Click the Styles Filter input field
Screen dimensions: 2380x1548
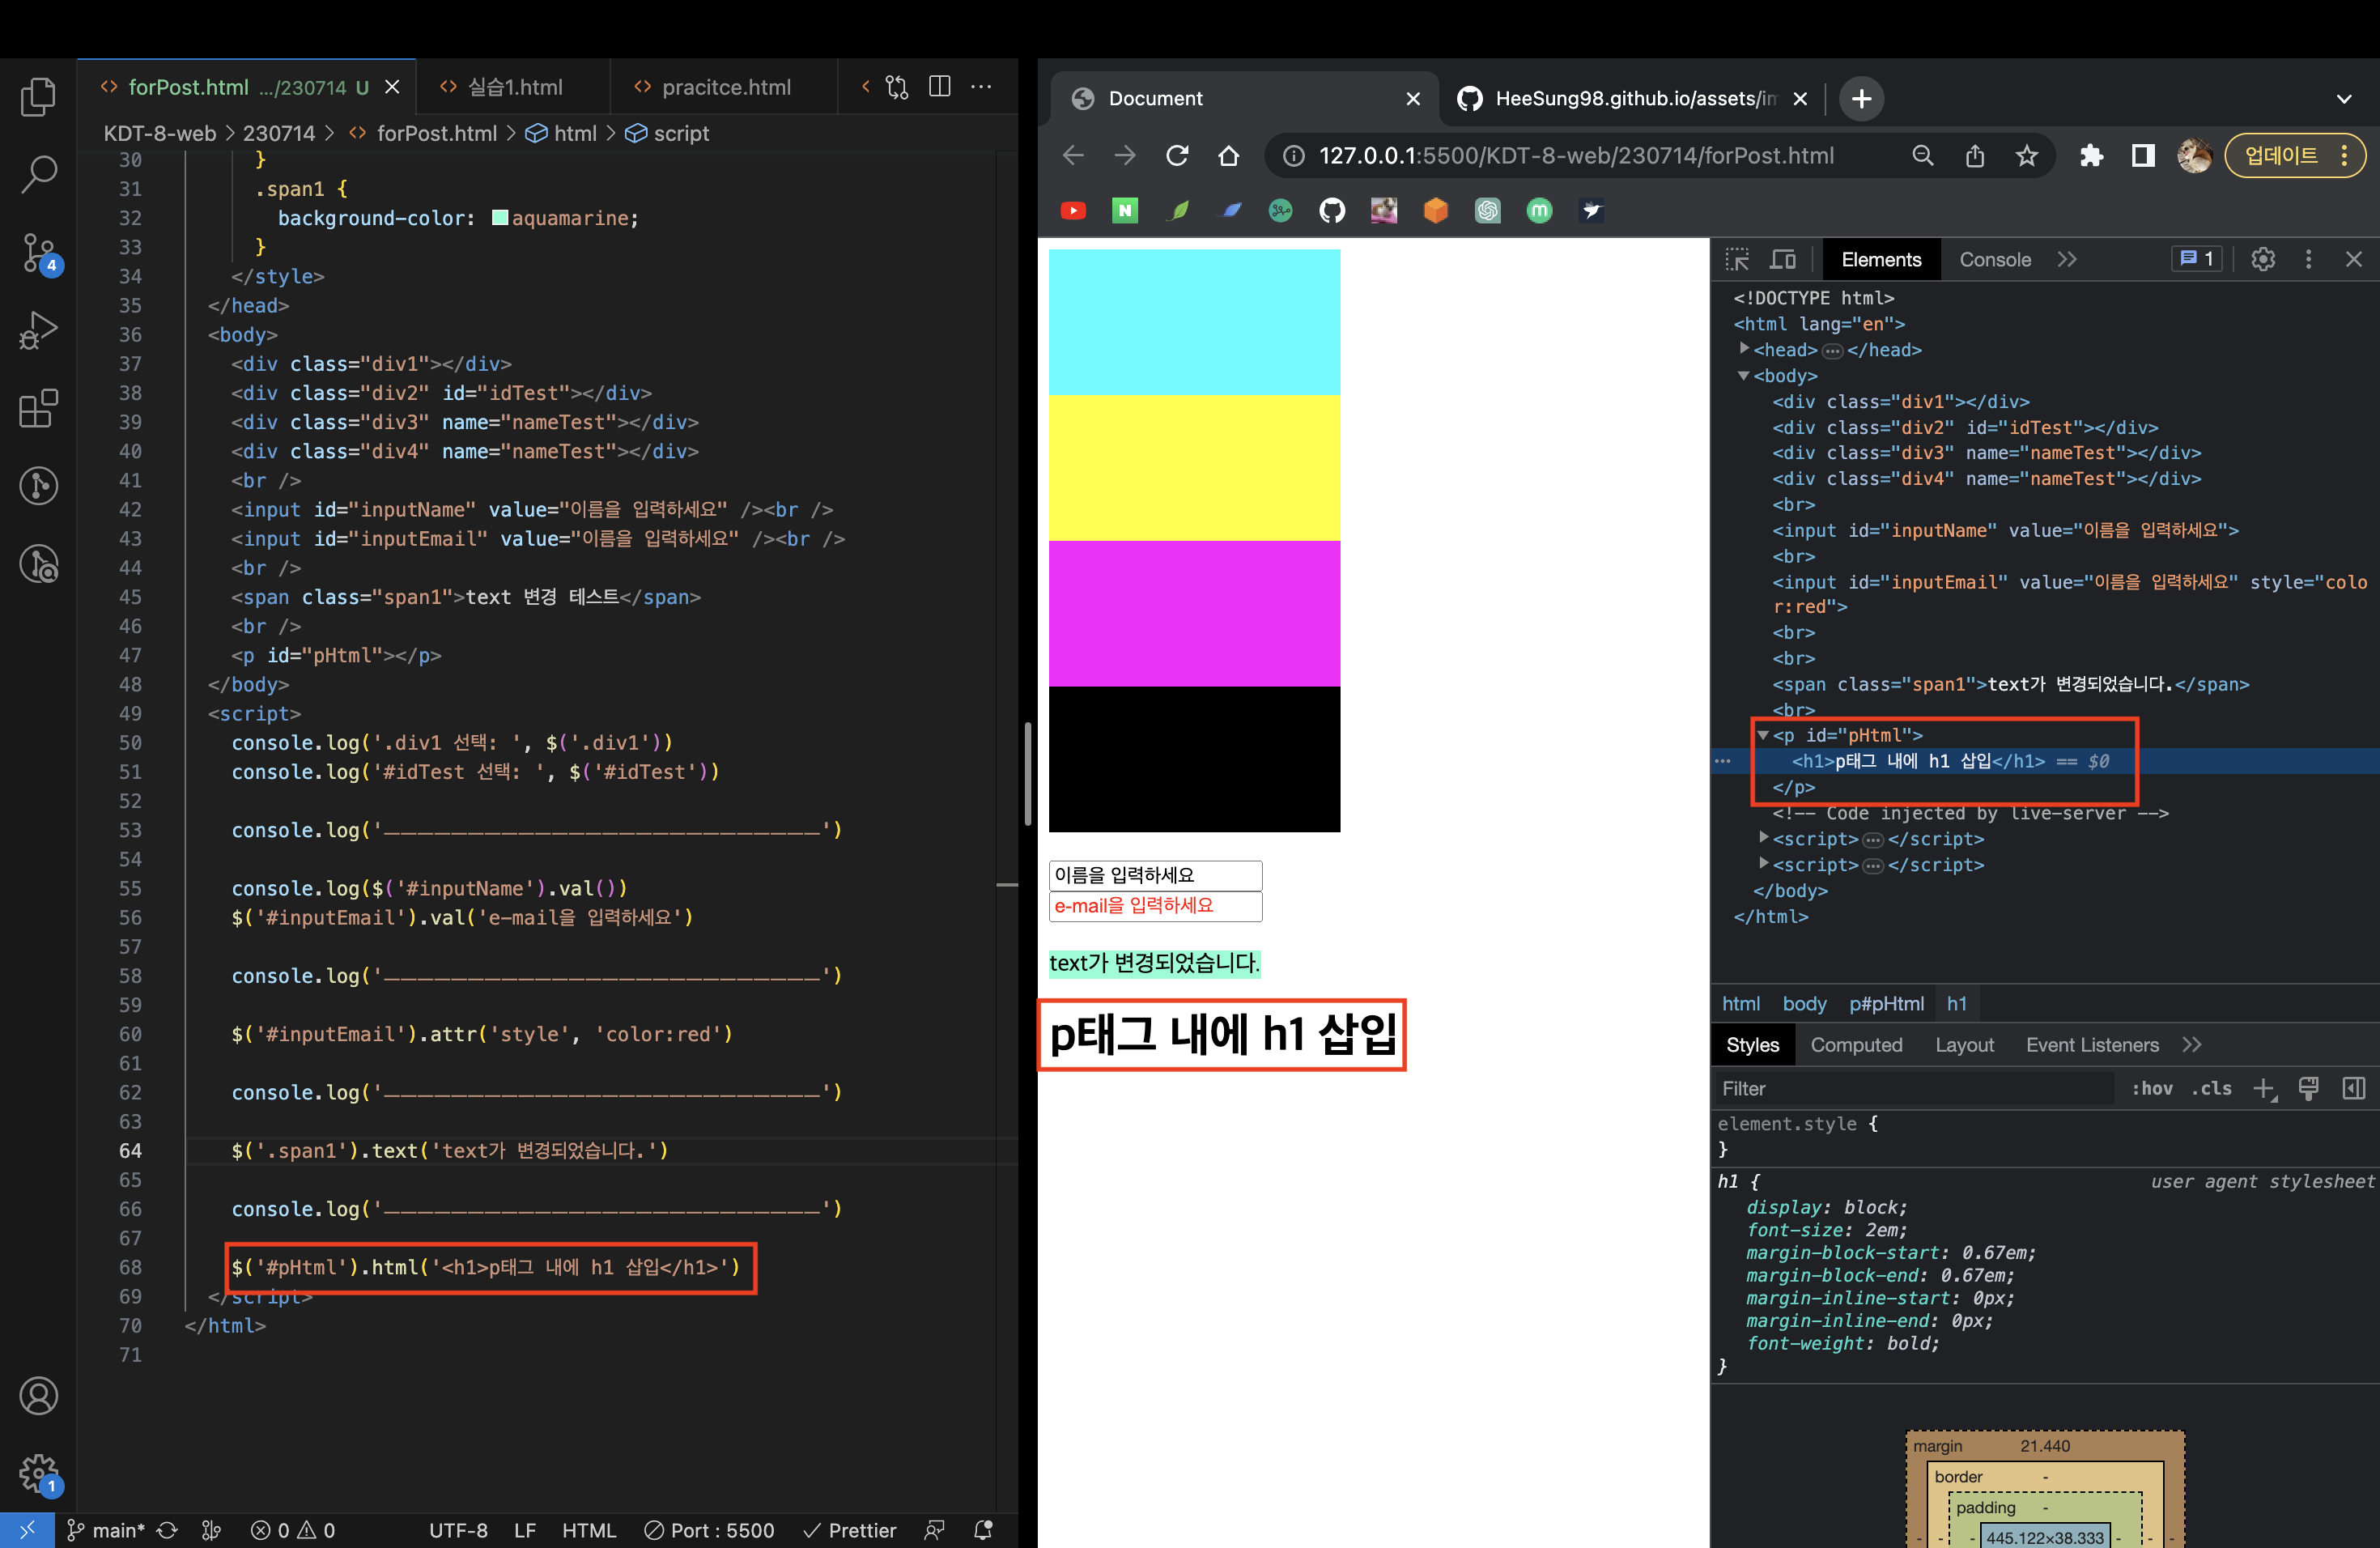point(1914,1089)
